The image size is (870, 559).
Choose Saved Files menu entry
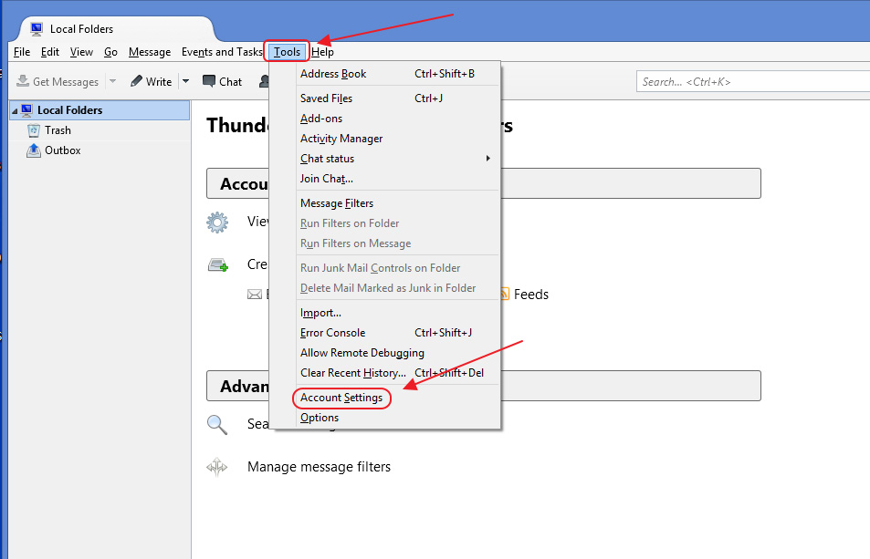(x=398, y=98)
